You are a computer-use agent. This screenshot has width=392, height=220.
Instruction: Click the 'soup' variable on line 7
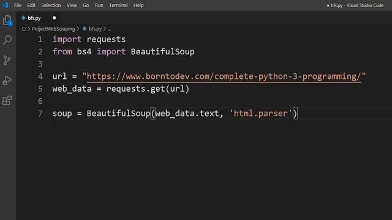(x=62, y=114)
